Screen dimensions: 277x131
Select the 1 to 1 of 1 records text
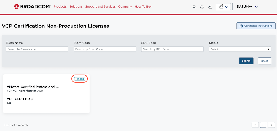click(16, 125)
